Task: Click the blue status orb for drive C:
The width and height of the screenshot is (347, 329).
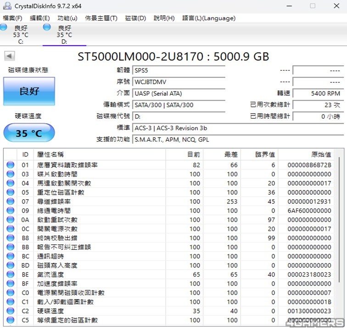Action: [4, 28]
